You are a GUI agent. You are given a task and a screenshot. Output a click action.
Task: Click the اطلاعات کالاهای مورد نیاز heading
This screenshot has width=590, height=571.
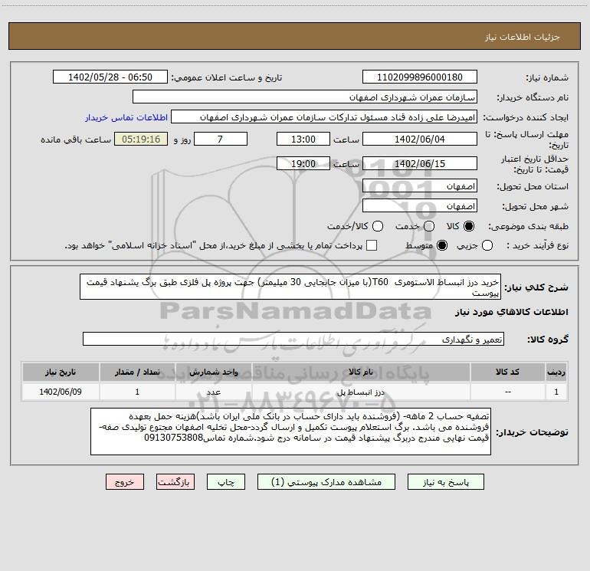click(x=511, y=312)
